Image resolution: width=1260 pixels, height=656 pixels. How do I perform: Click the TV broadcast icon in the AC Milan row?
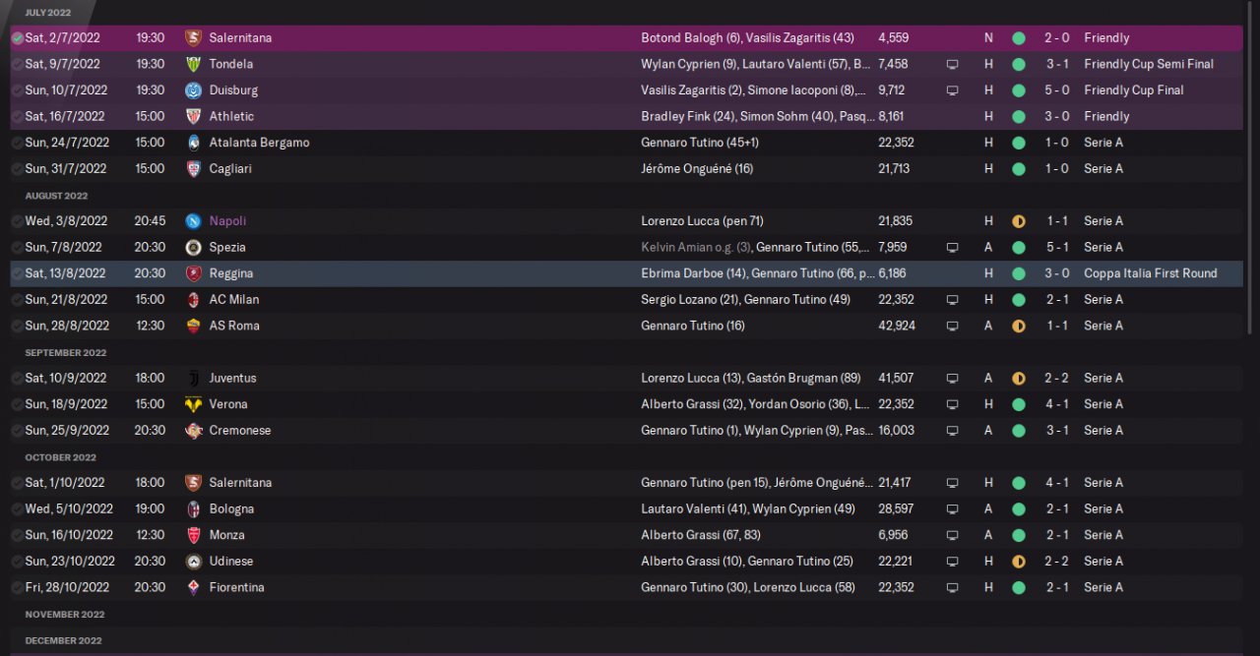pyautogui.click(x=952, y=299)
